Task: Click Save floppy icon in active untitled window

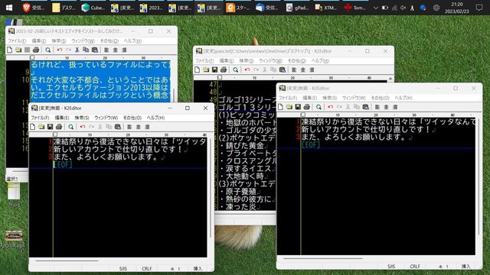Action: click(50, 127)
